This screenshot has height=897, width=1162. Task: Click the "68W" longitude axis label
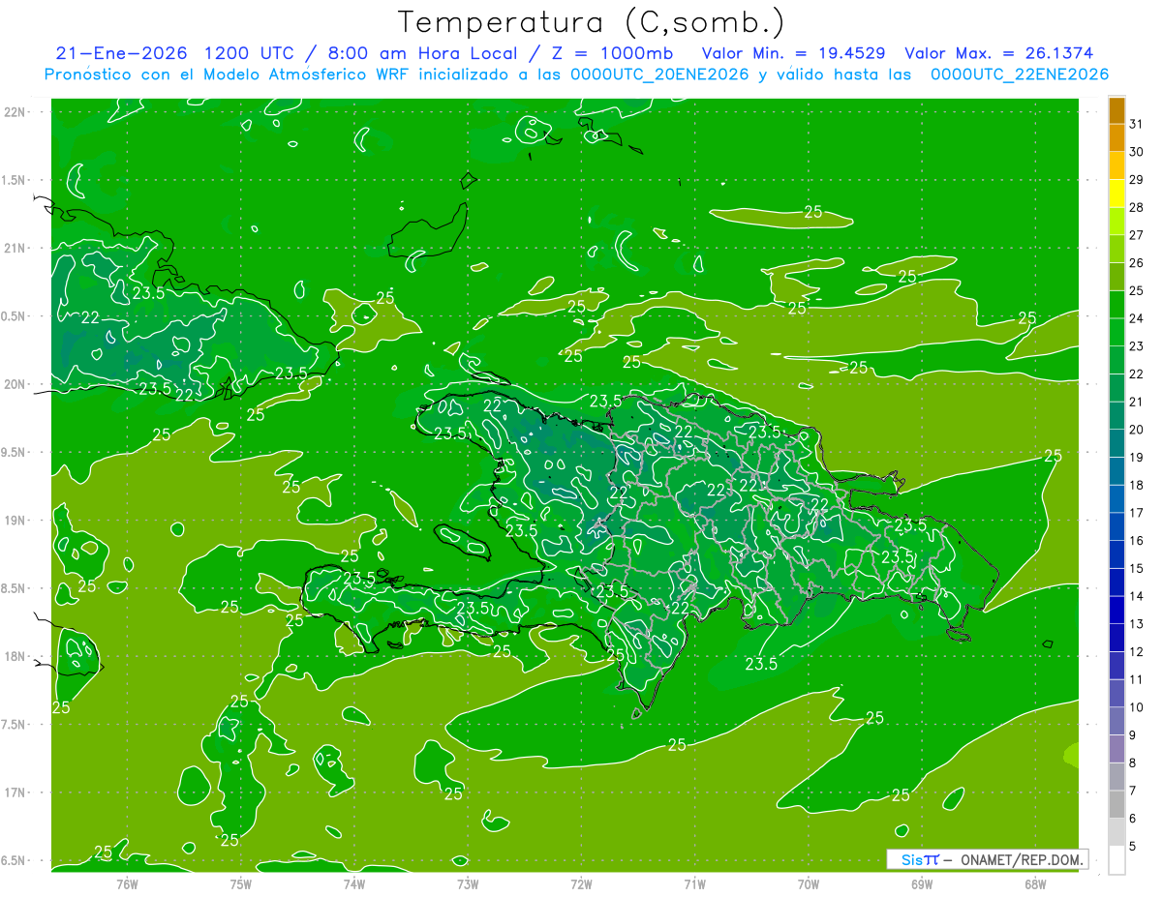coord(1035,883)
